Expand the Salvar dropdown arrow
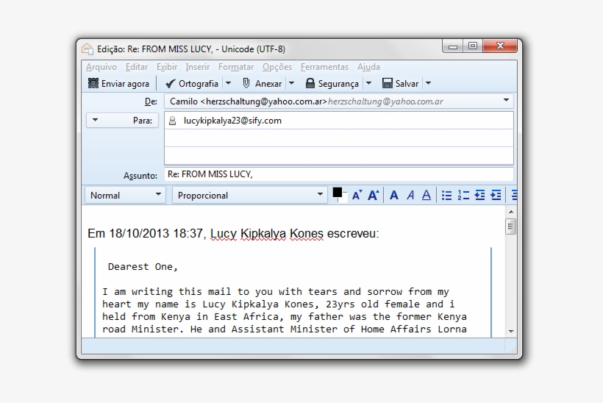This screenshot has width=603, height=403. pos(429,83)
